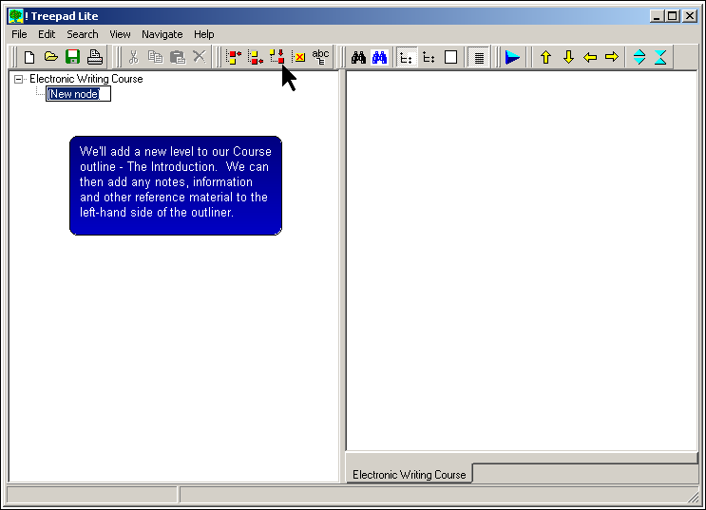The width and height of the screenshot is (706, 510).
Task: Click the blue binoculars find next icon
Action: coord(380,57)
